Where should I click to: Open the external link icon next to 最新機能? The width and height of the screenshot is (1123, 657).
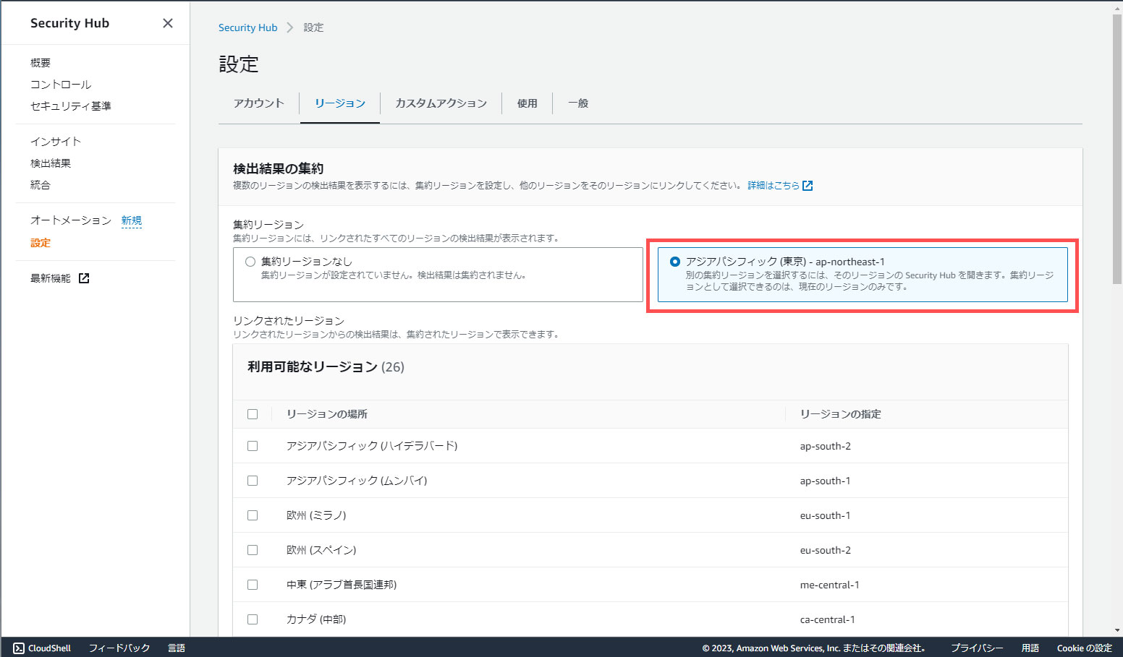point(84,278)
